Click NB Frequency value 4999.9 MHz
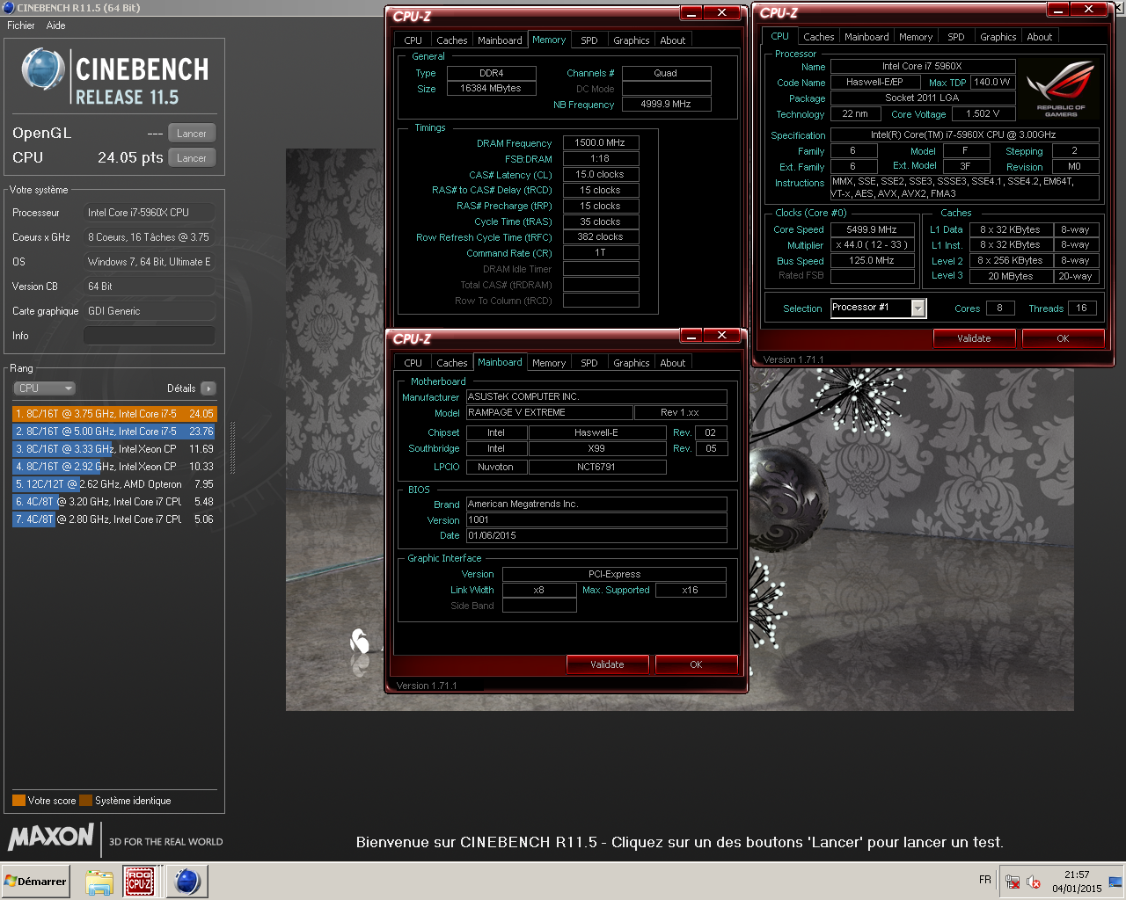This screenshot has height=900, width=1126. pyautogui.click(x=666, y=105)
